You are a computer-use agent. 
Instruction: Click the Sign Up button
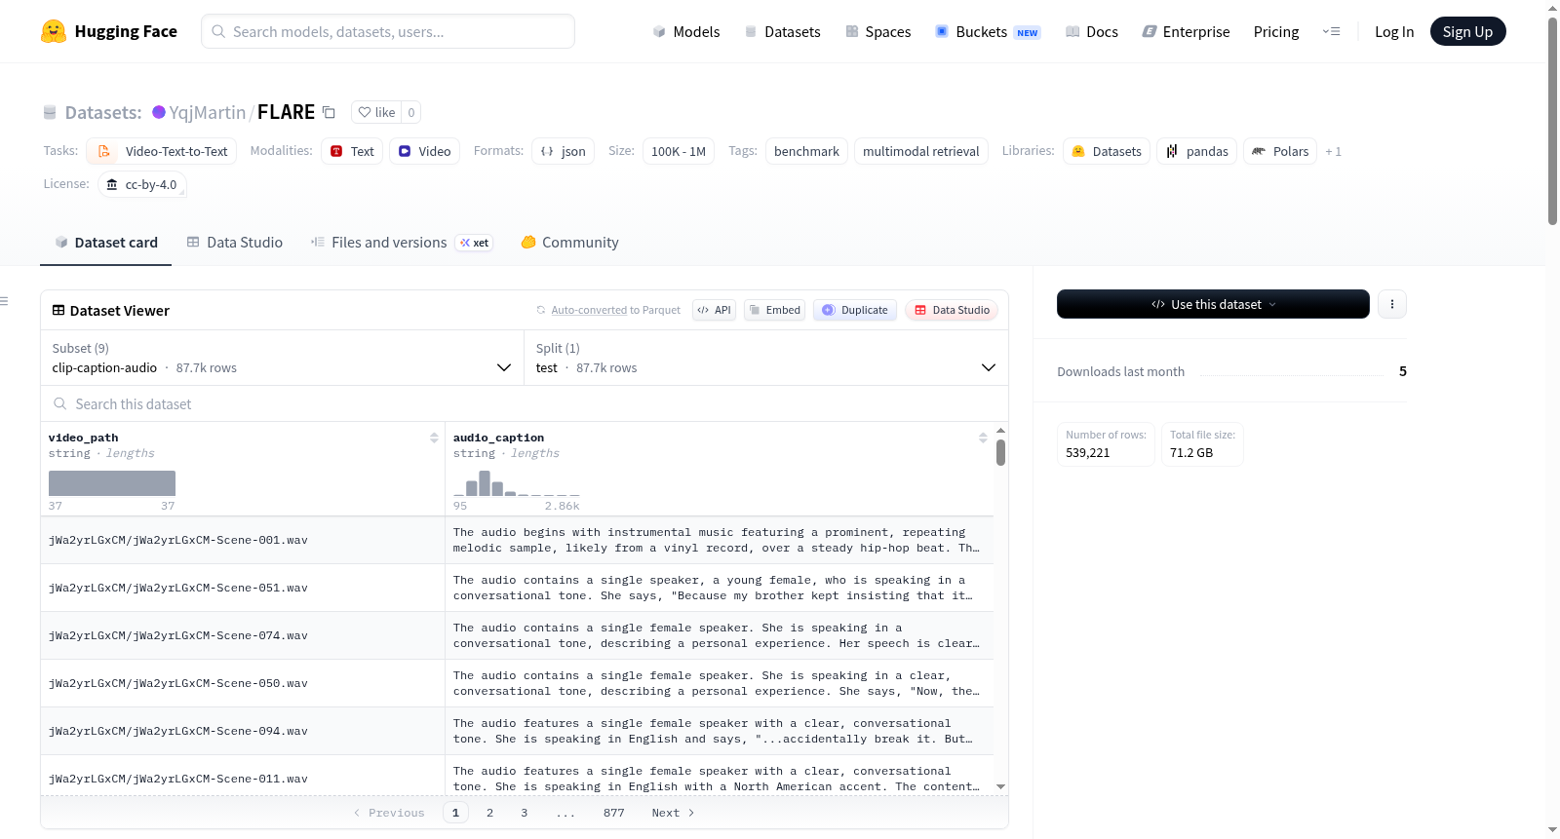pyautogui.click(x=1467, y=31)
